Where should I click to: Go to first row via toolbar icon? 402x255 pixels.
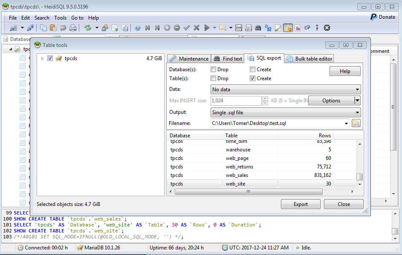click(x=147, y=28)
